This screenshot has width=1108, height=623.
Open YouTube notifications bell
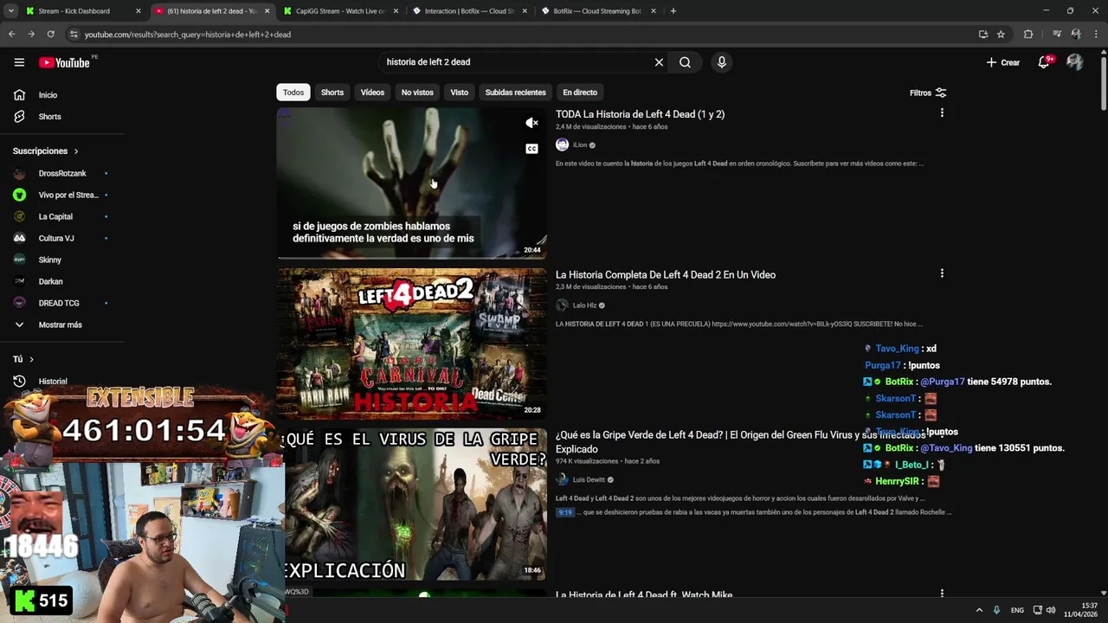point(1044,62)
